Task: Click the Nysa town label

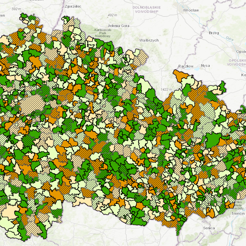Action: click(206, 66)
